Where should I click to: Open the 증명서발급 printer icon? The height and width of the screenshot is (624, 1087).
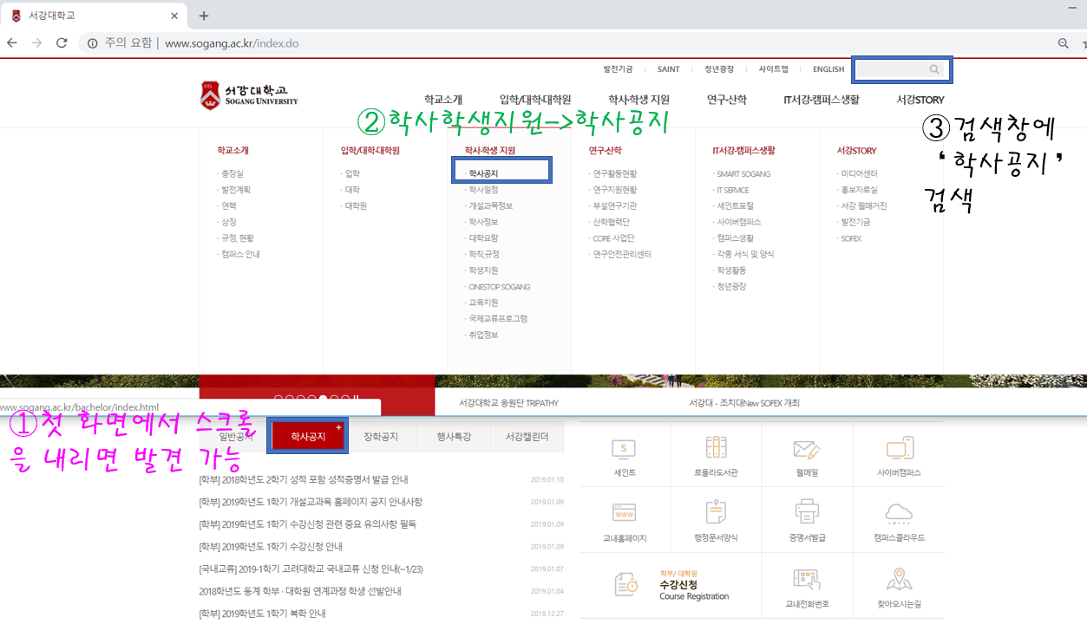(x=807, y=512)
